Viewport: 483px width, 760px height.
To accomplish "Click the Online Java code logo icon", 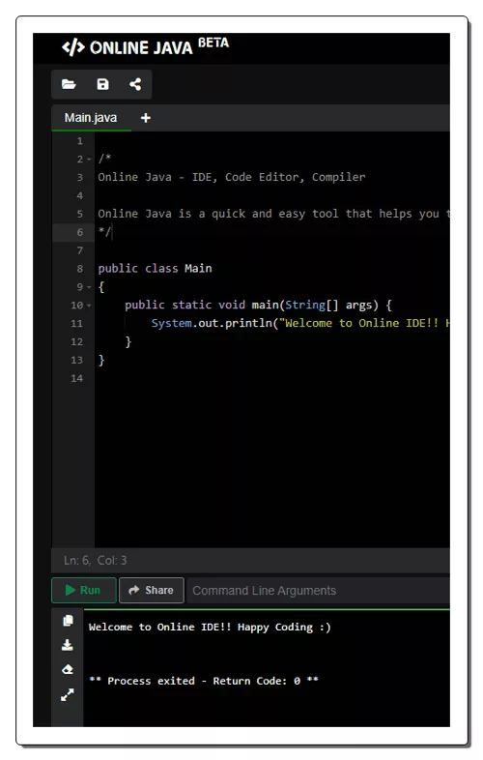I will point(72,47).
